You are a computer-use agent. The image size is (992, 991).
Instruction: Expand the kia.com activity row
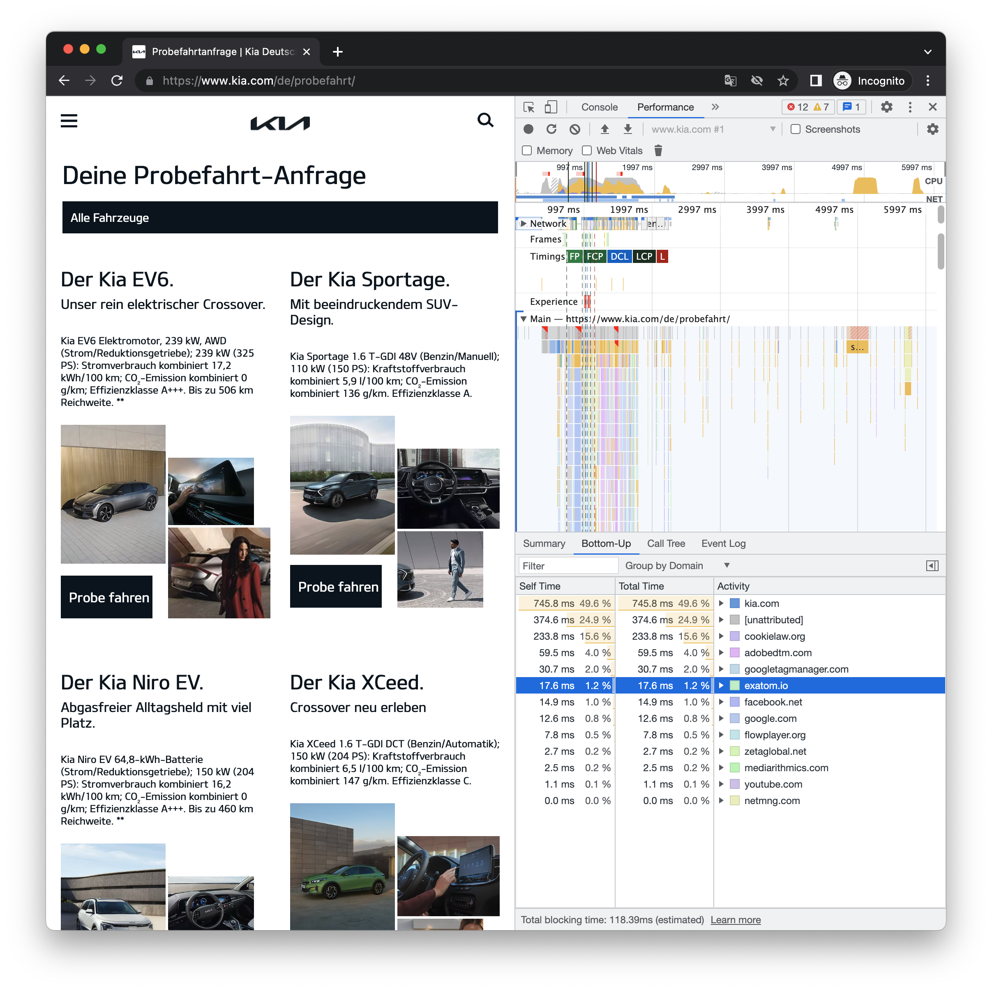pyautogui.click(x=721, y=603)
